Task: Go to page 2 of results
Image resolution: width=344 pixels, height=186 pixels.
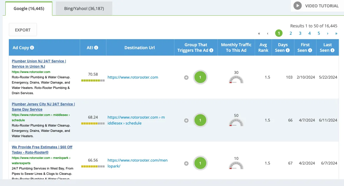Action: click(291, 33)
